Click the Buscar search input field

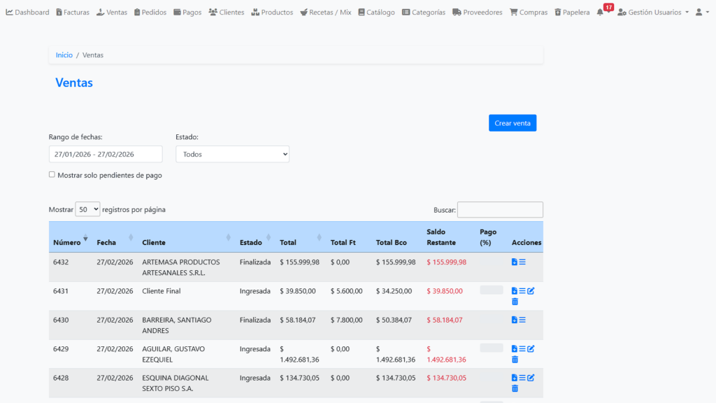[500, 210]
